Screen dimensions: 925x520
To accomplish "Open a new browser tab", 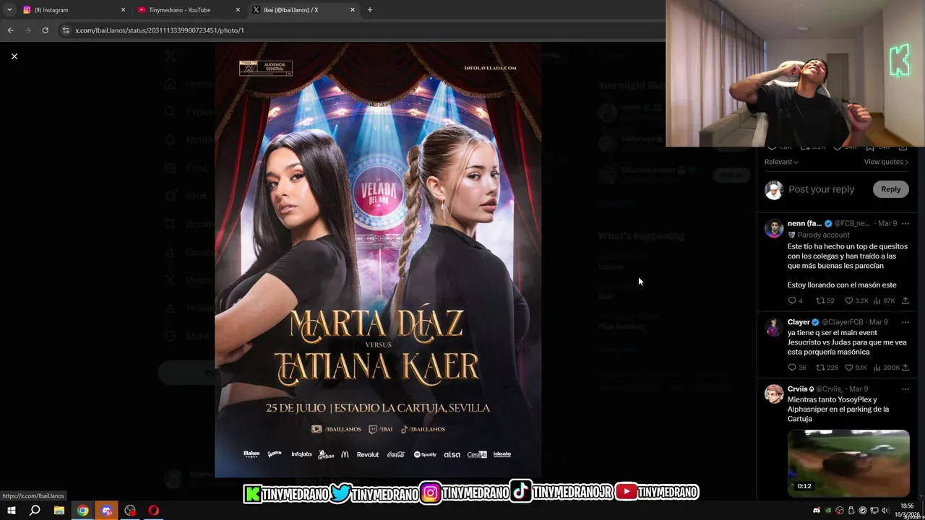I will click(370, 10).
